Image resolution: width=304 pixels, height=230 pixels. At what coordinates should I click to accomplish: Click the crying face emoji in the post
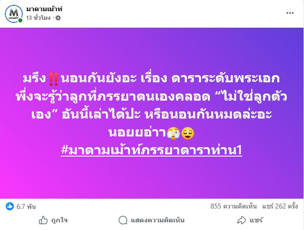coord(174,133)
